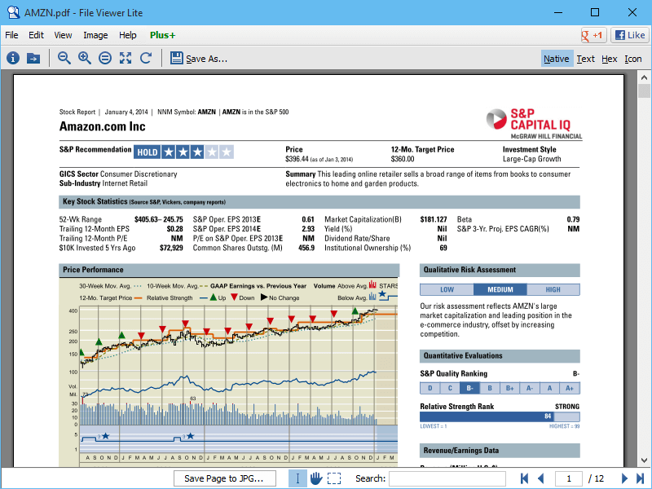Click the Save Page to JPG button
Viewport: 652px width, 489px height.
click(x=225, y=478)
